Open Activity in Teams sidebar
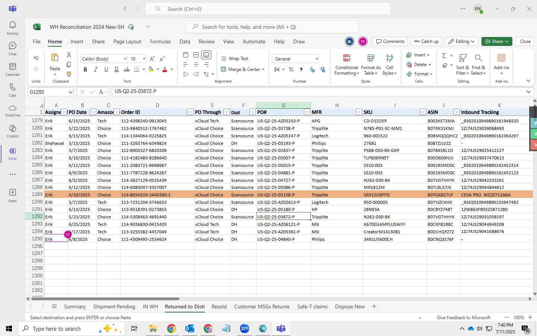This screenshot has width=537, height=336. pyautogui.click(x=12, y=28)
